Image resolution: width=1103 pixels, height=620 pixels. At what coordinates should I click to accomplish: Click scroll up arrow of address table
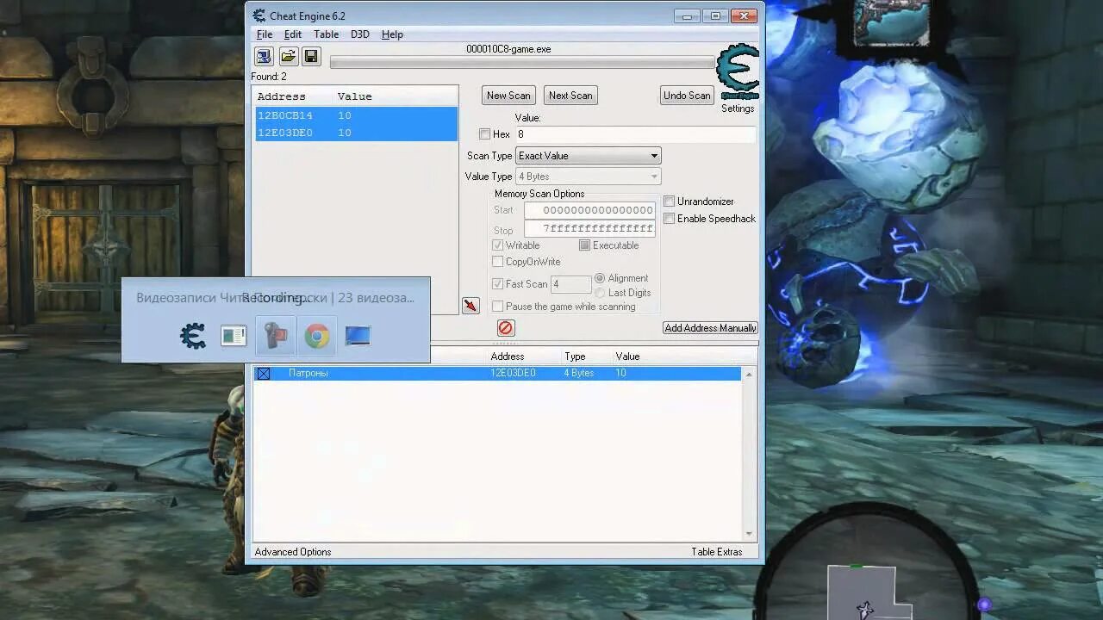749,374
